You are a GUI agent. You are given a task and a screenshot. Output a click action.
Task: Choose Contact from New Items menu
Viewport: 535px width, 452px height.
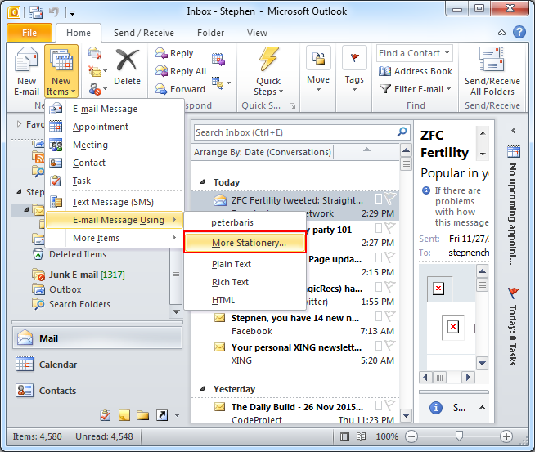pyautogui.click(x=115, y=163)
